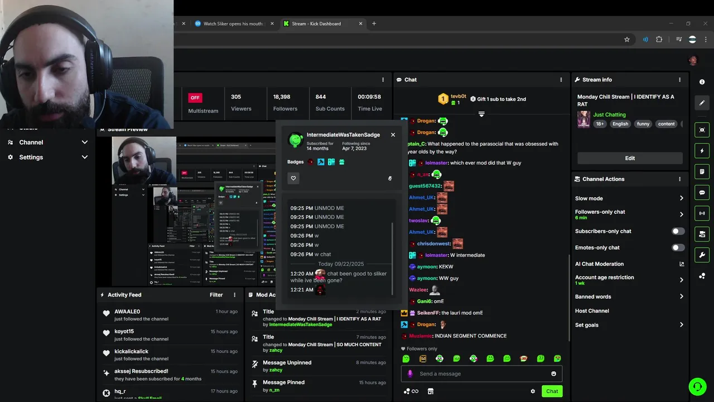Click the user avatar at top right

point(693,60)
